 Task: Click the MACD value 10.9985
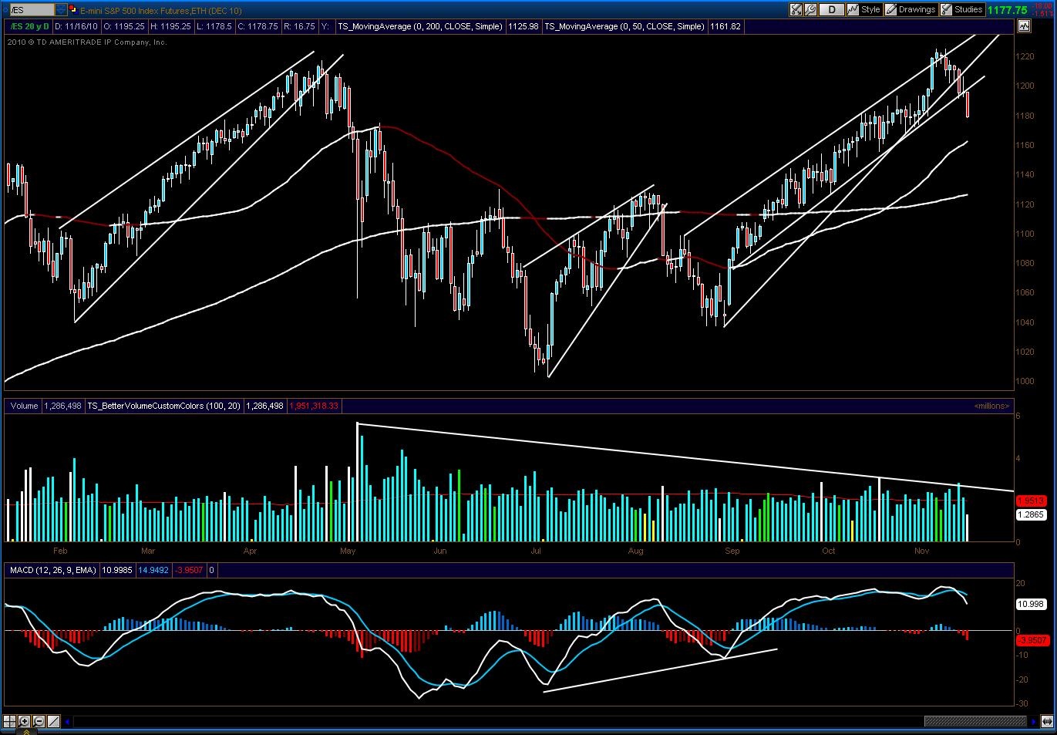117,570
